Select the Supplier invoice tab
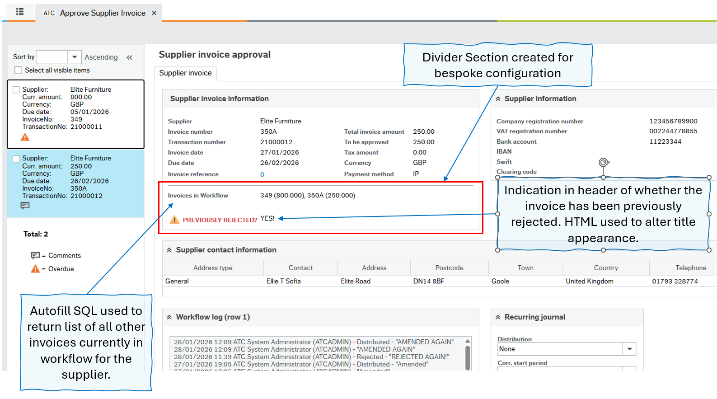717x399 pixels. (x=185, y=73)
